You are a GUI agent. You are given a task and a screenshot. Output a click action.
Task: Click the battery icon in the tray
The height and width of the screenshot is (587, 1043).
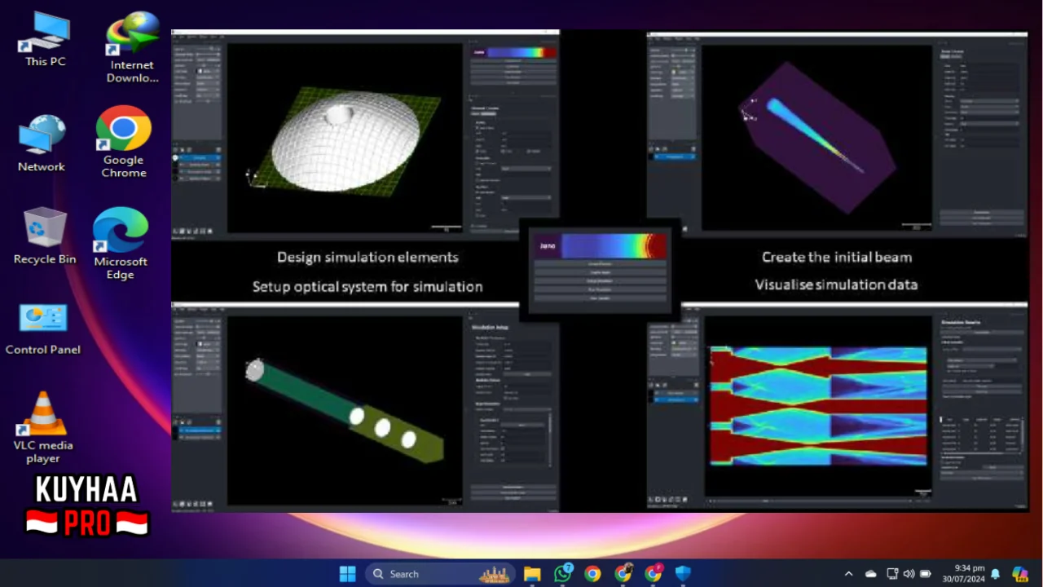point(925,574)
